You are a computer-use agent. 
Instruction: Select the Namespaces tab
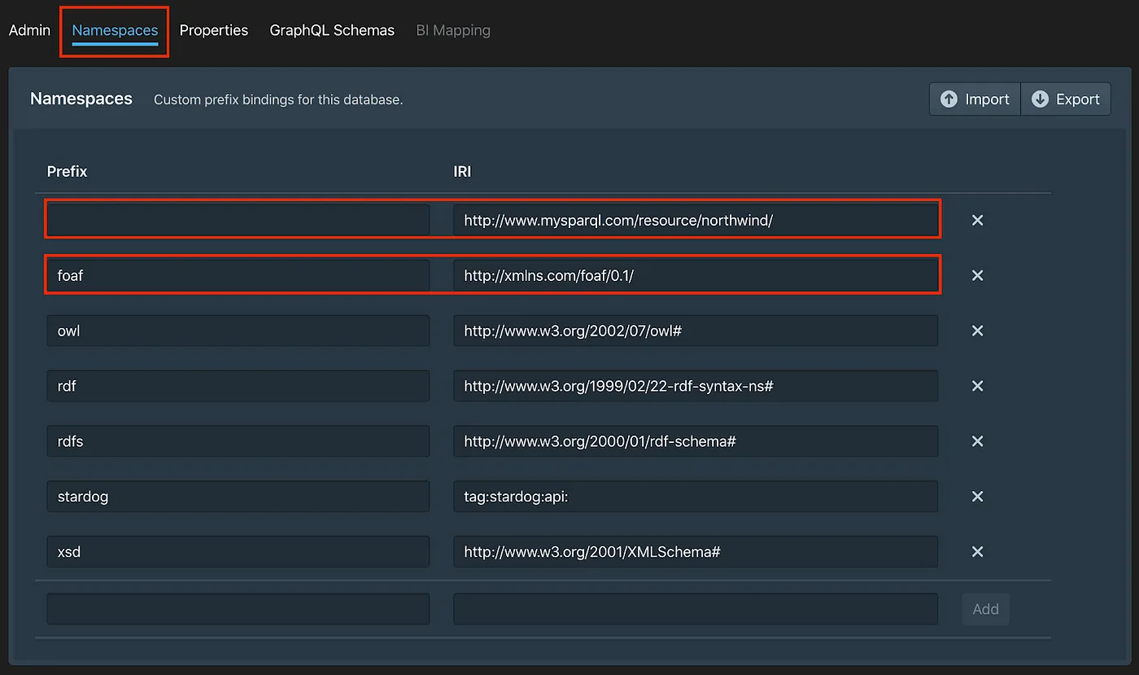[x=115, y=30]
